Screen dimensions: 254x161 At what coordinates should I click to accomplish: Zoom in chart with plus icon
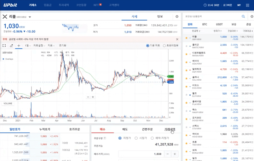(93, 97)
